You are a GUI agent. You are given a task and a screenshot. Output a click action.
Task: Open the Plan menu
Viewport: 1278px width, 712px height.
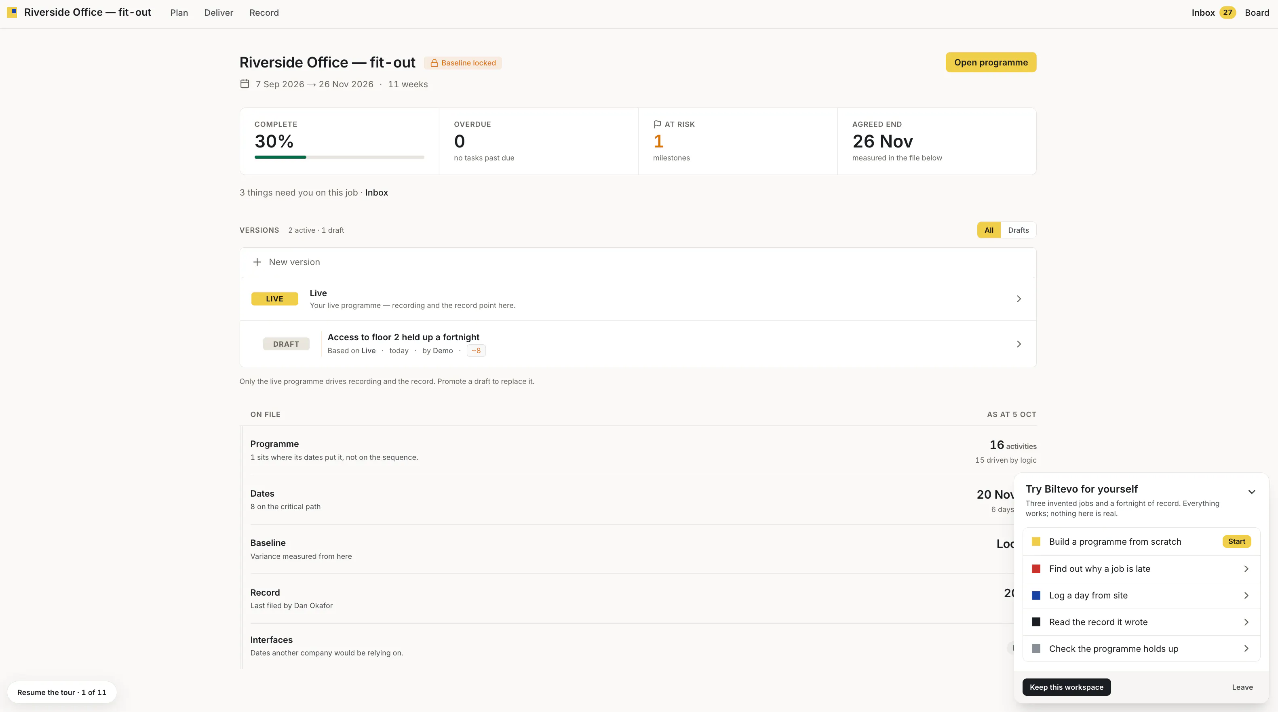179,13
